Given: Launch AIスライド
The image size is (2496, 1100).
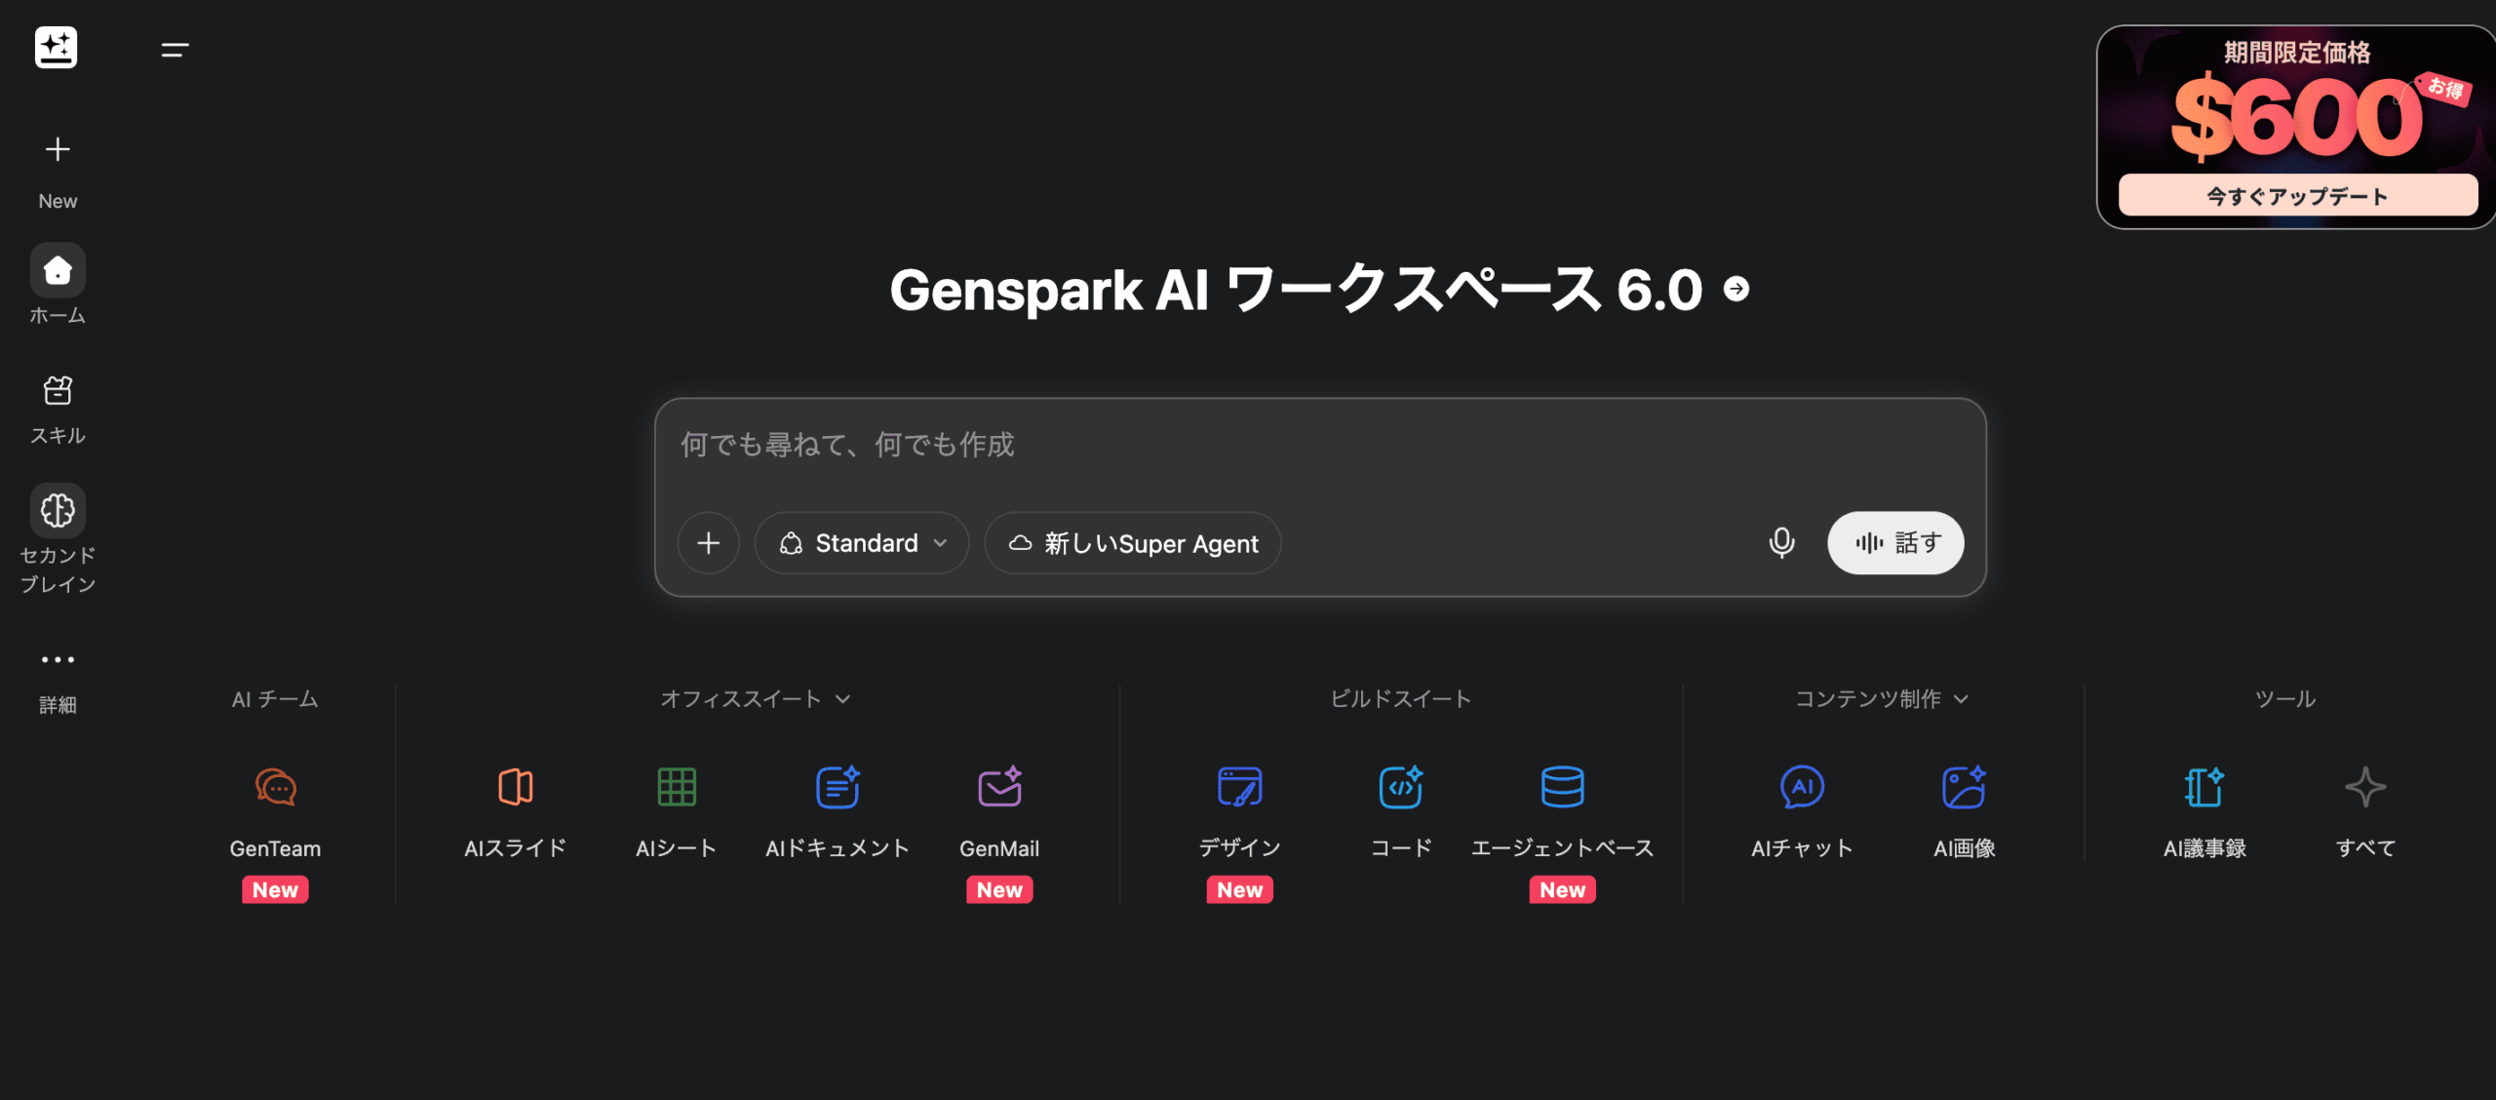Looking at the screenshot, I should pyautogui.click(x=515, y=811).
